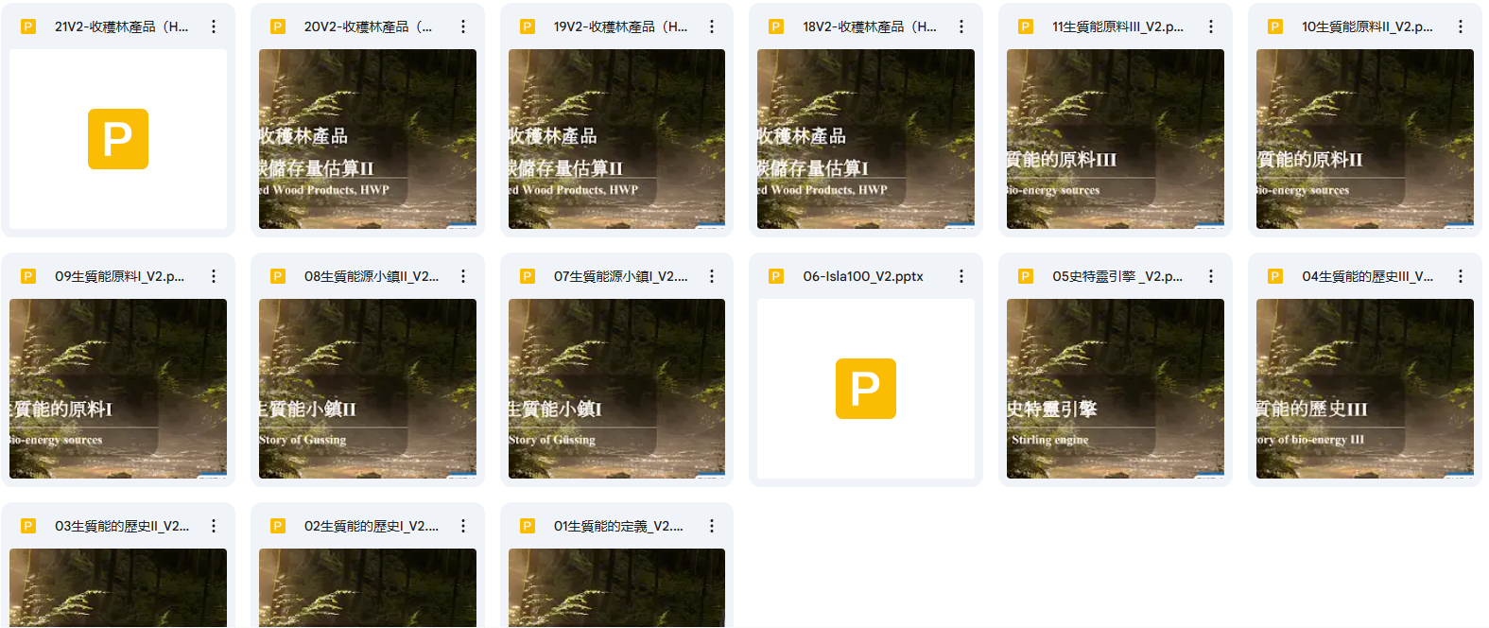Viewport: 1489px width, 628px height.
Task: Open the three-dot menu for 06-Isla100_V2.pptx
Action: click(x=961, y=276)
